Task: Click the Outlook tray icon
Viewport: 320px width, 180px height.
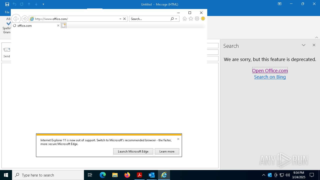Action: tap(270, 175)
